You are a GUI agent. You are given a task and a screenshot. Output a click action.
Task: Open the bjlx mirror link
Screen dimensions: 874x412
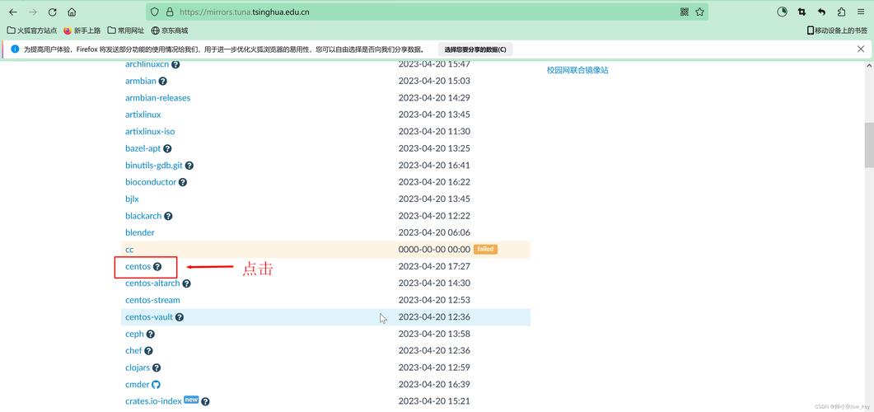pos(132,199)
